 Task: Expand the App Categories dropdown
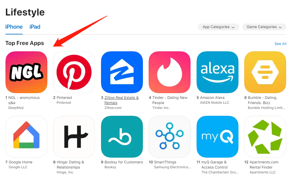click(218, 27)
